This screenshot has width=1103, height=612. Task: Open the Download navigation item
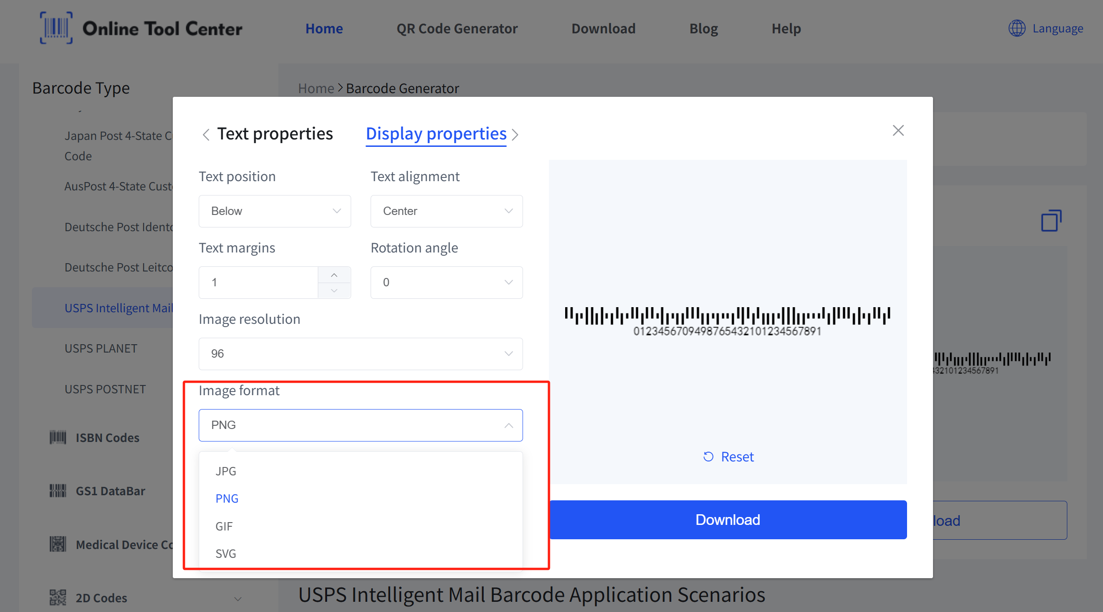[603, 29]
